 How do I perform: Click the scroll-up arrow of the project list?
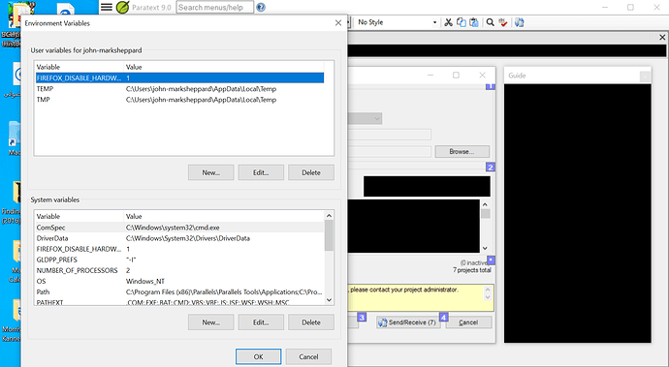click(485, 204)
